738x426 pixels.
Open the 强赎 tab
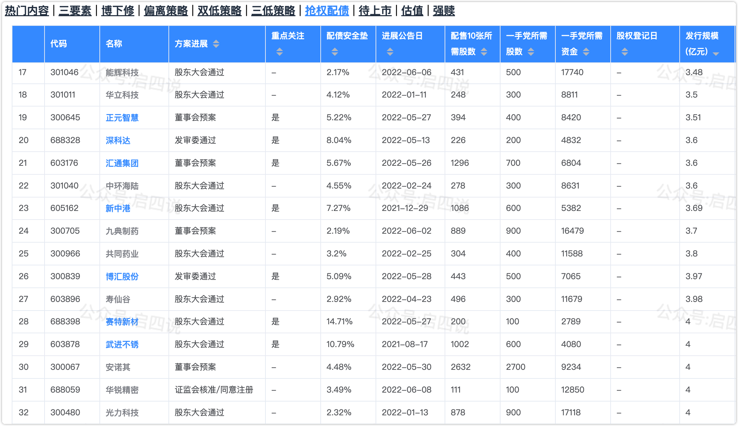click(x=444, y=11)
